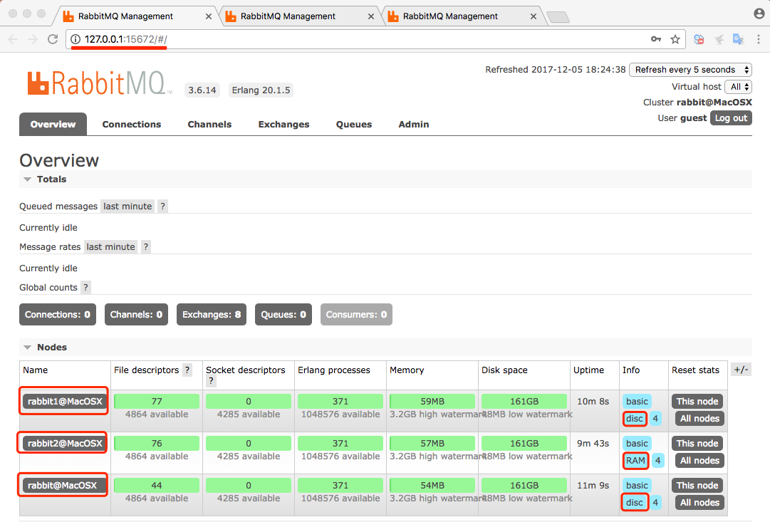770x522 pixels.
Task: Click the Erlang 20.1.5 label
Action: 261,90
